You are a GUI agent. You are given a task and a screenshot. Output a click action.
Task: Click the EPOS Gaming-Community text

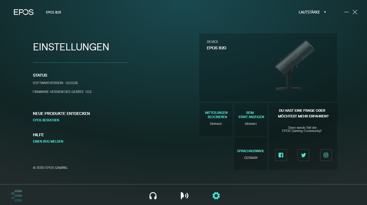(302, 131)
